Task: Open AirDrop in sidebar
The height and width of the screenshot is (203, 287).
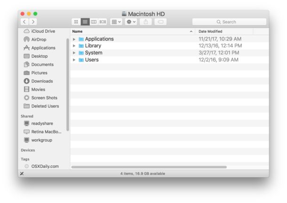Action: pyautogui.click(x=35, y=39)
